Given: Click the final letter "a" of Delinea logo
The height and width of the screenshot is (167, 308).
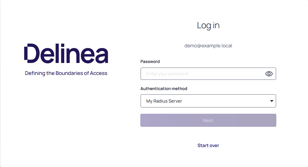Looking at the screenshot, I should click(101, 56).
